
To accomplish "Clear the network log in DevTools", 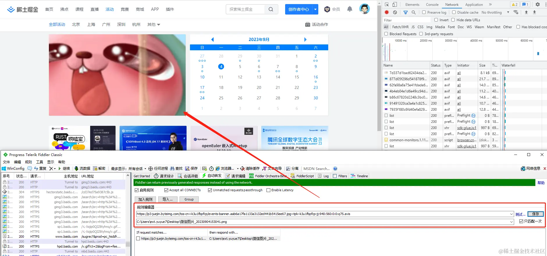I will coord(395,12).
